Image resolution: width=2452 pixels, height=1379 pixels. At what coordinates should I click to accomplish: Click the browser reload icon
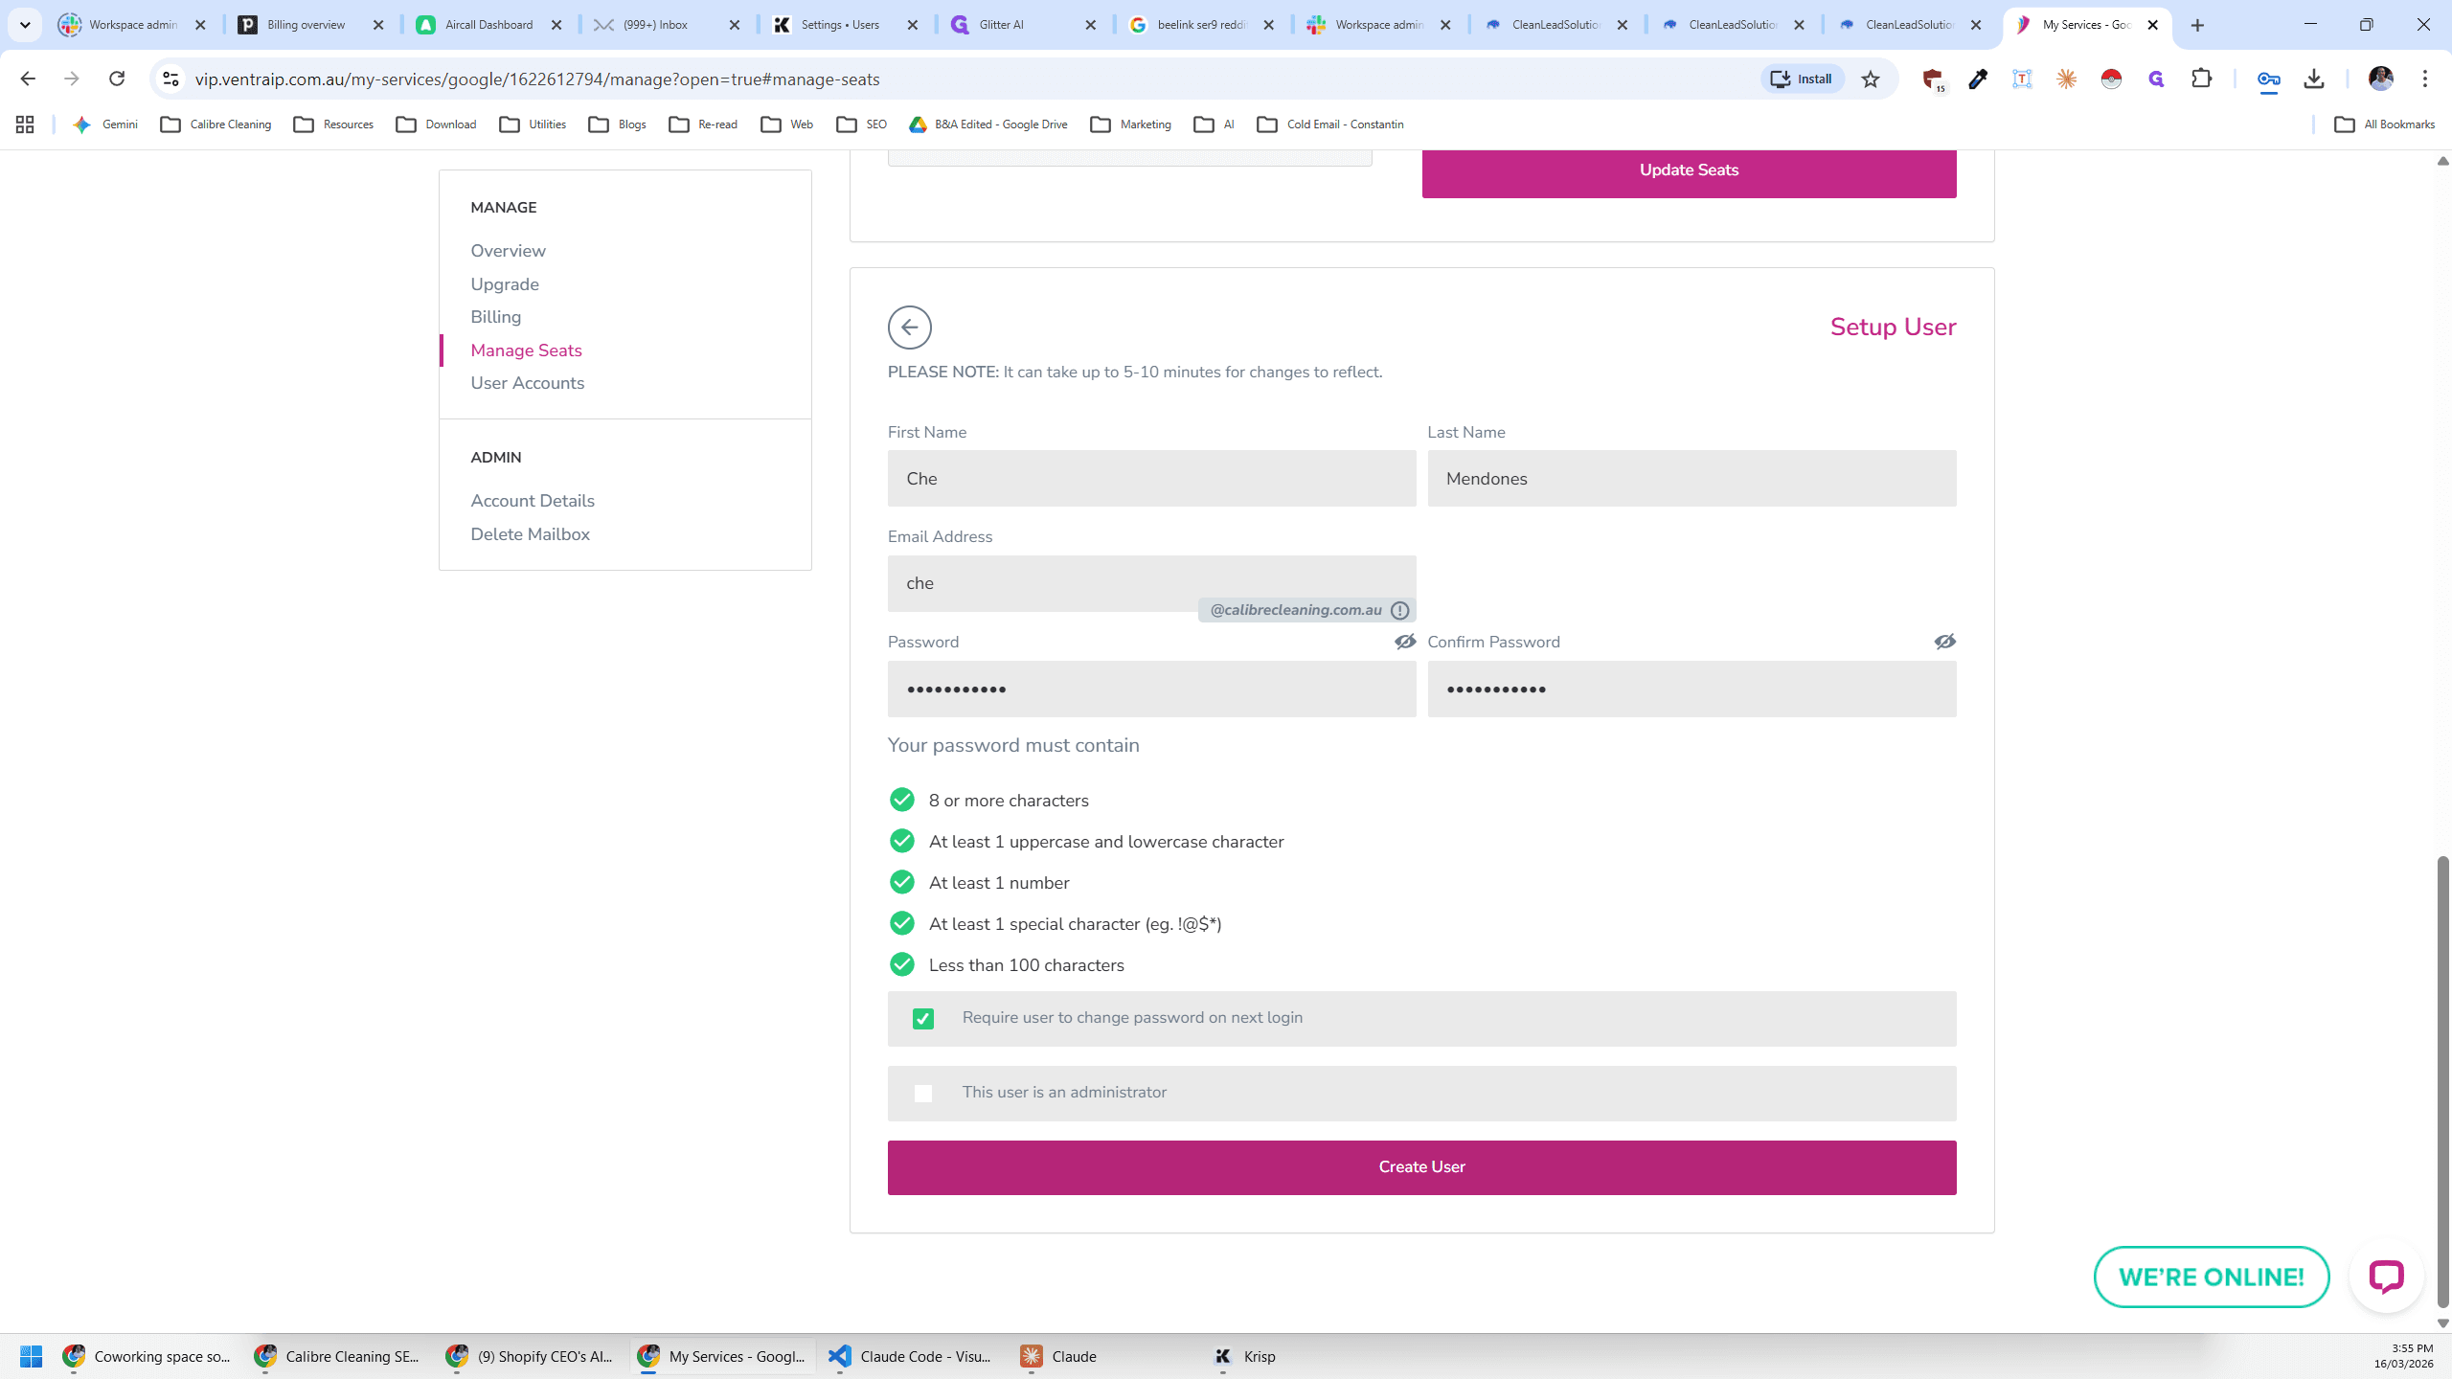click(x=117, y=79)
